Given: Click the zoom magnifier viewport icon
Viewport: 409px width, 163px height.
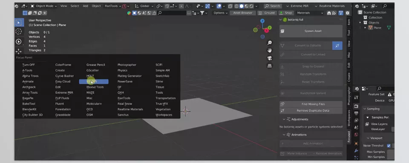Looking at the screenshot, I should [x=269, y=42].
